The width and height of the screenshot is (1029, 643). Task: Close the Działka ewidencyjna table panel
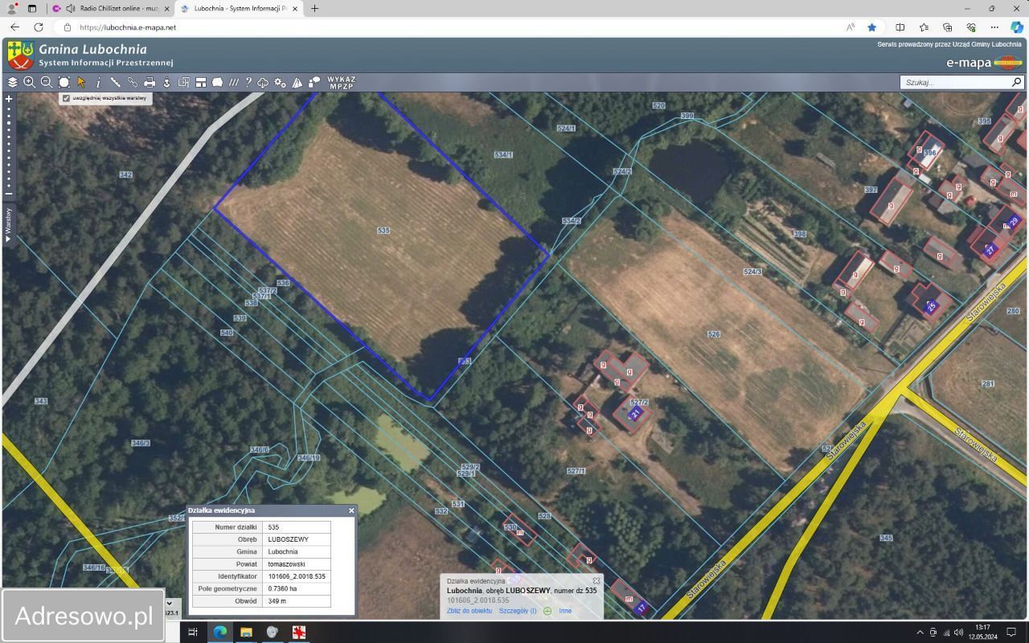[351, 510]
